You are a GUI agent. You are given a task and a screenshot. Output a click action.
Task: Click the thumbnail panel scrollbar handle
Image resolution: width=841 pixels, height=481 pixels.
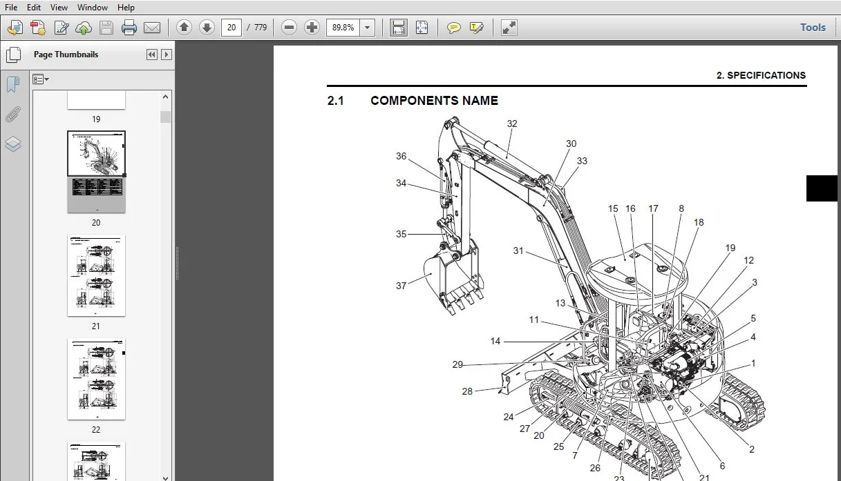pyautogui.click(x=165, y=117)
